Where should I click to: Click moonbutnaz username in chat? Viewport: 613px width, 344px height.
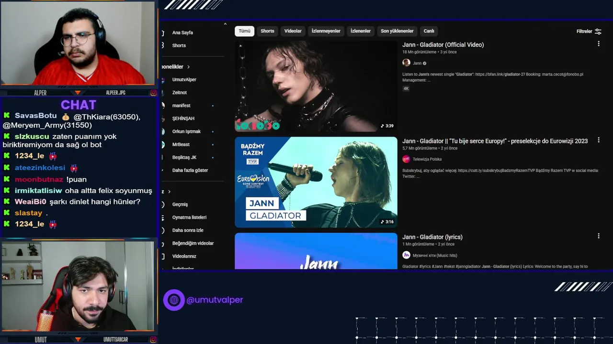pos(39,179)
